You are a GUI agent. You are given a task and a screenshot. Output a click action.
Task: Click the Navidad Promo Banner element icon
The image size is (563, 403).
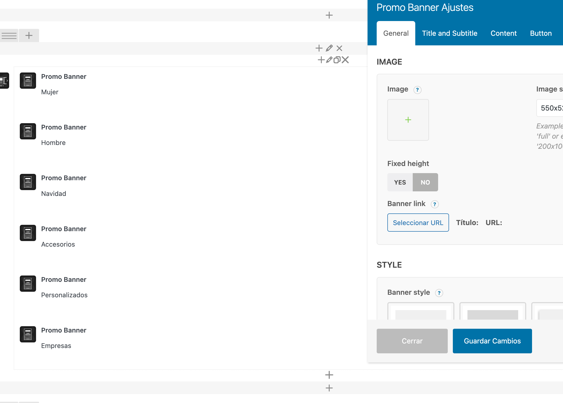pos(28,182)
